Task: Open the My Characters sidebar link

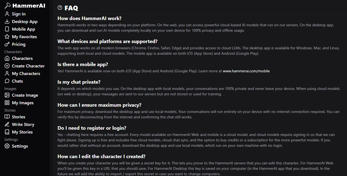Action: [26, 74]
